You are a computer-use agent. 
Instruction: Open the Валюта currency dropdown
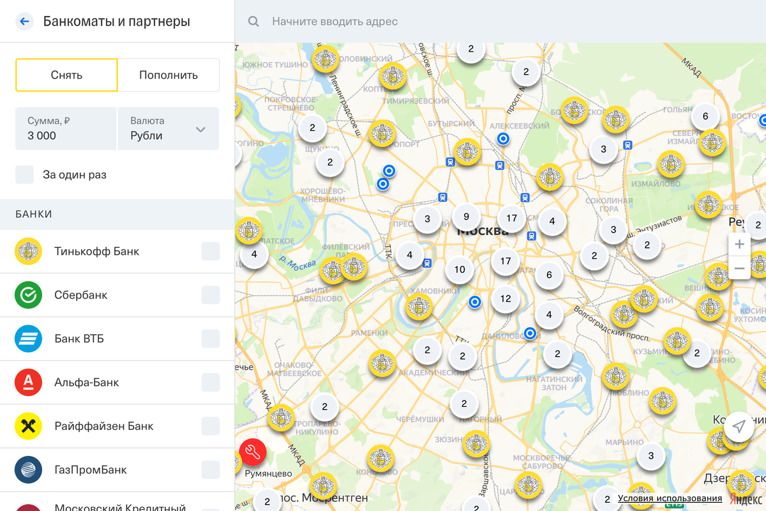coord(169,128)
